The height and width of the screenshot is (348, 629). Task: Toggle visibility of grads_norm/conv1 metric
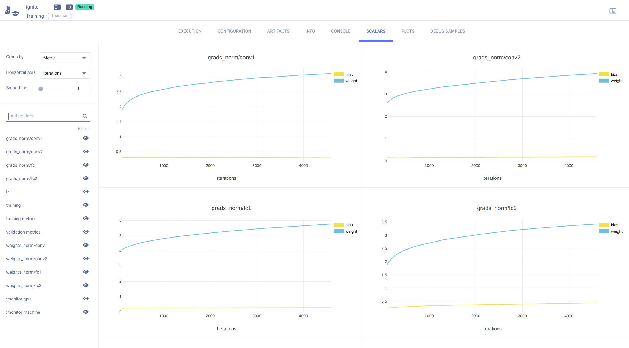click(x=86, y=138)
